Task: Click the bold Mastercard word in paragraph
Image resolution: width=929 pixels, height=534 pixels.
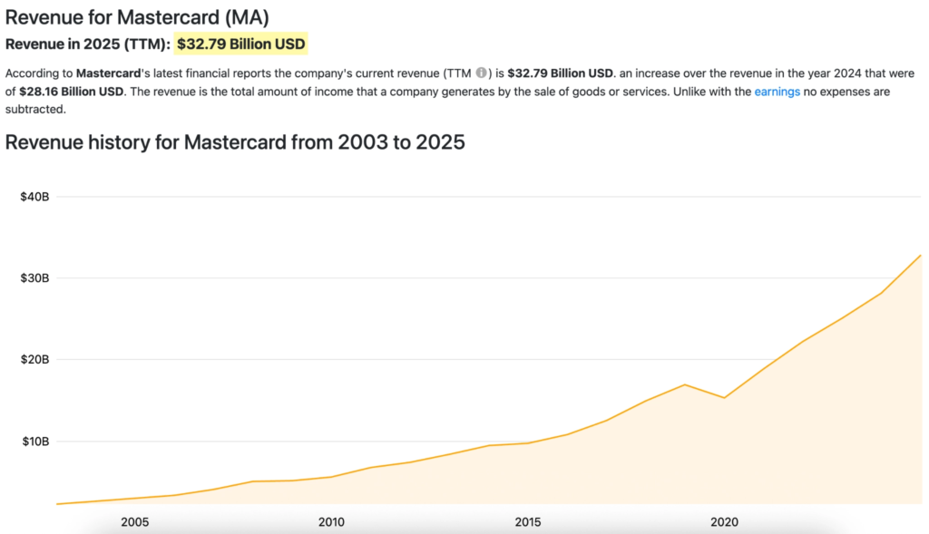Action: [x=113, y=73]
